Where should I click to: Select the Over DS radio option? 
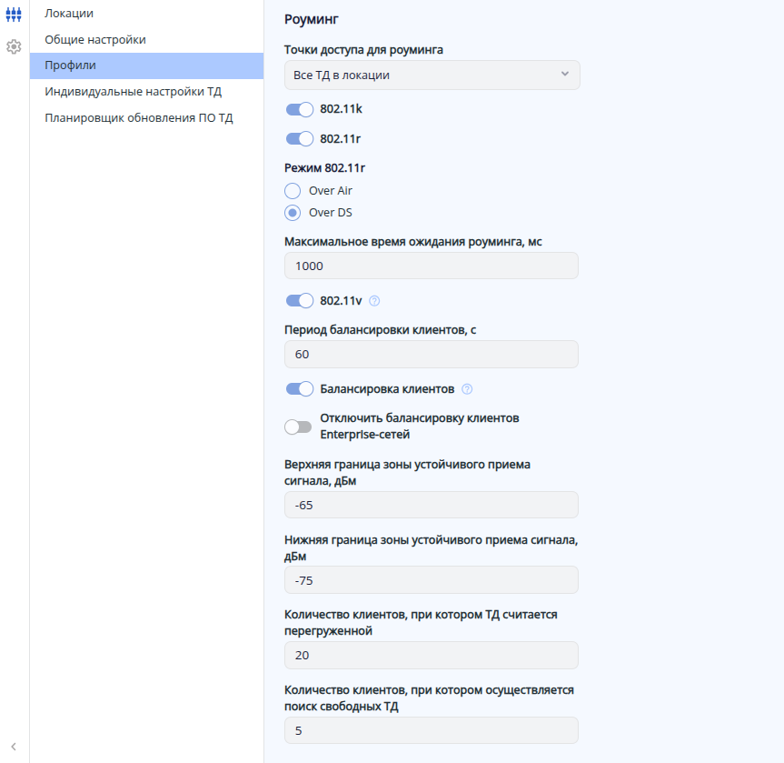coord(293,213)
